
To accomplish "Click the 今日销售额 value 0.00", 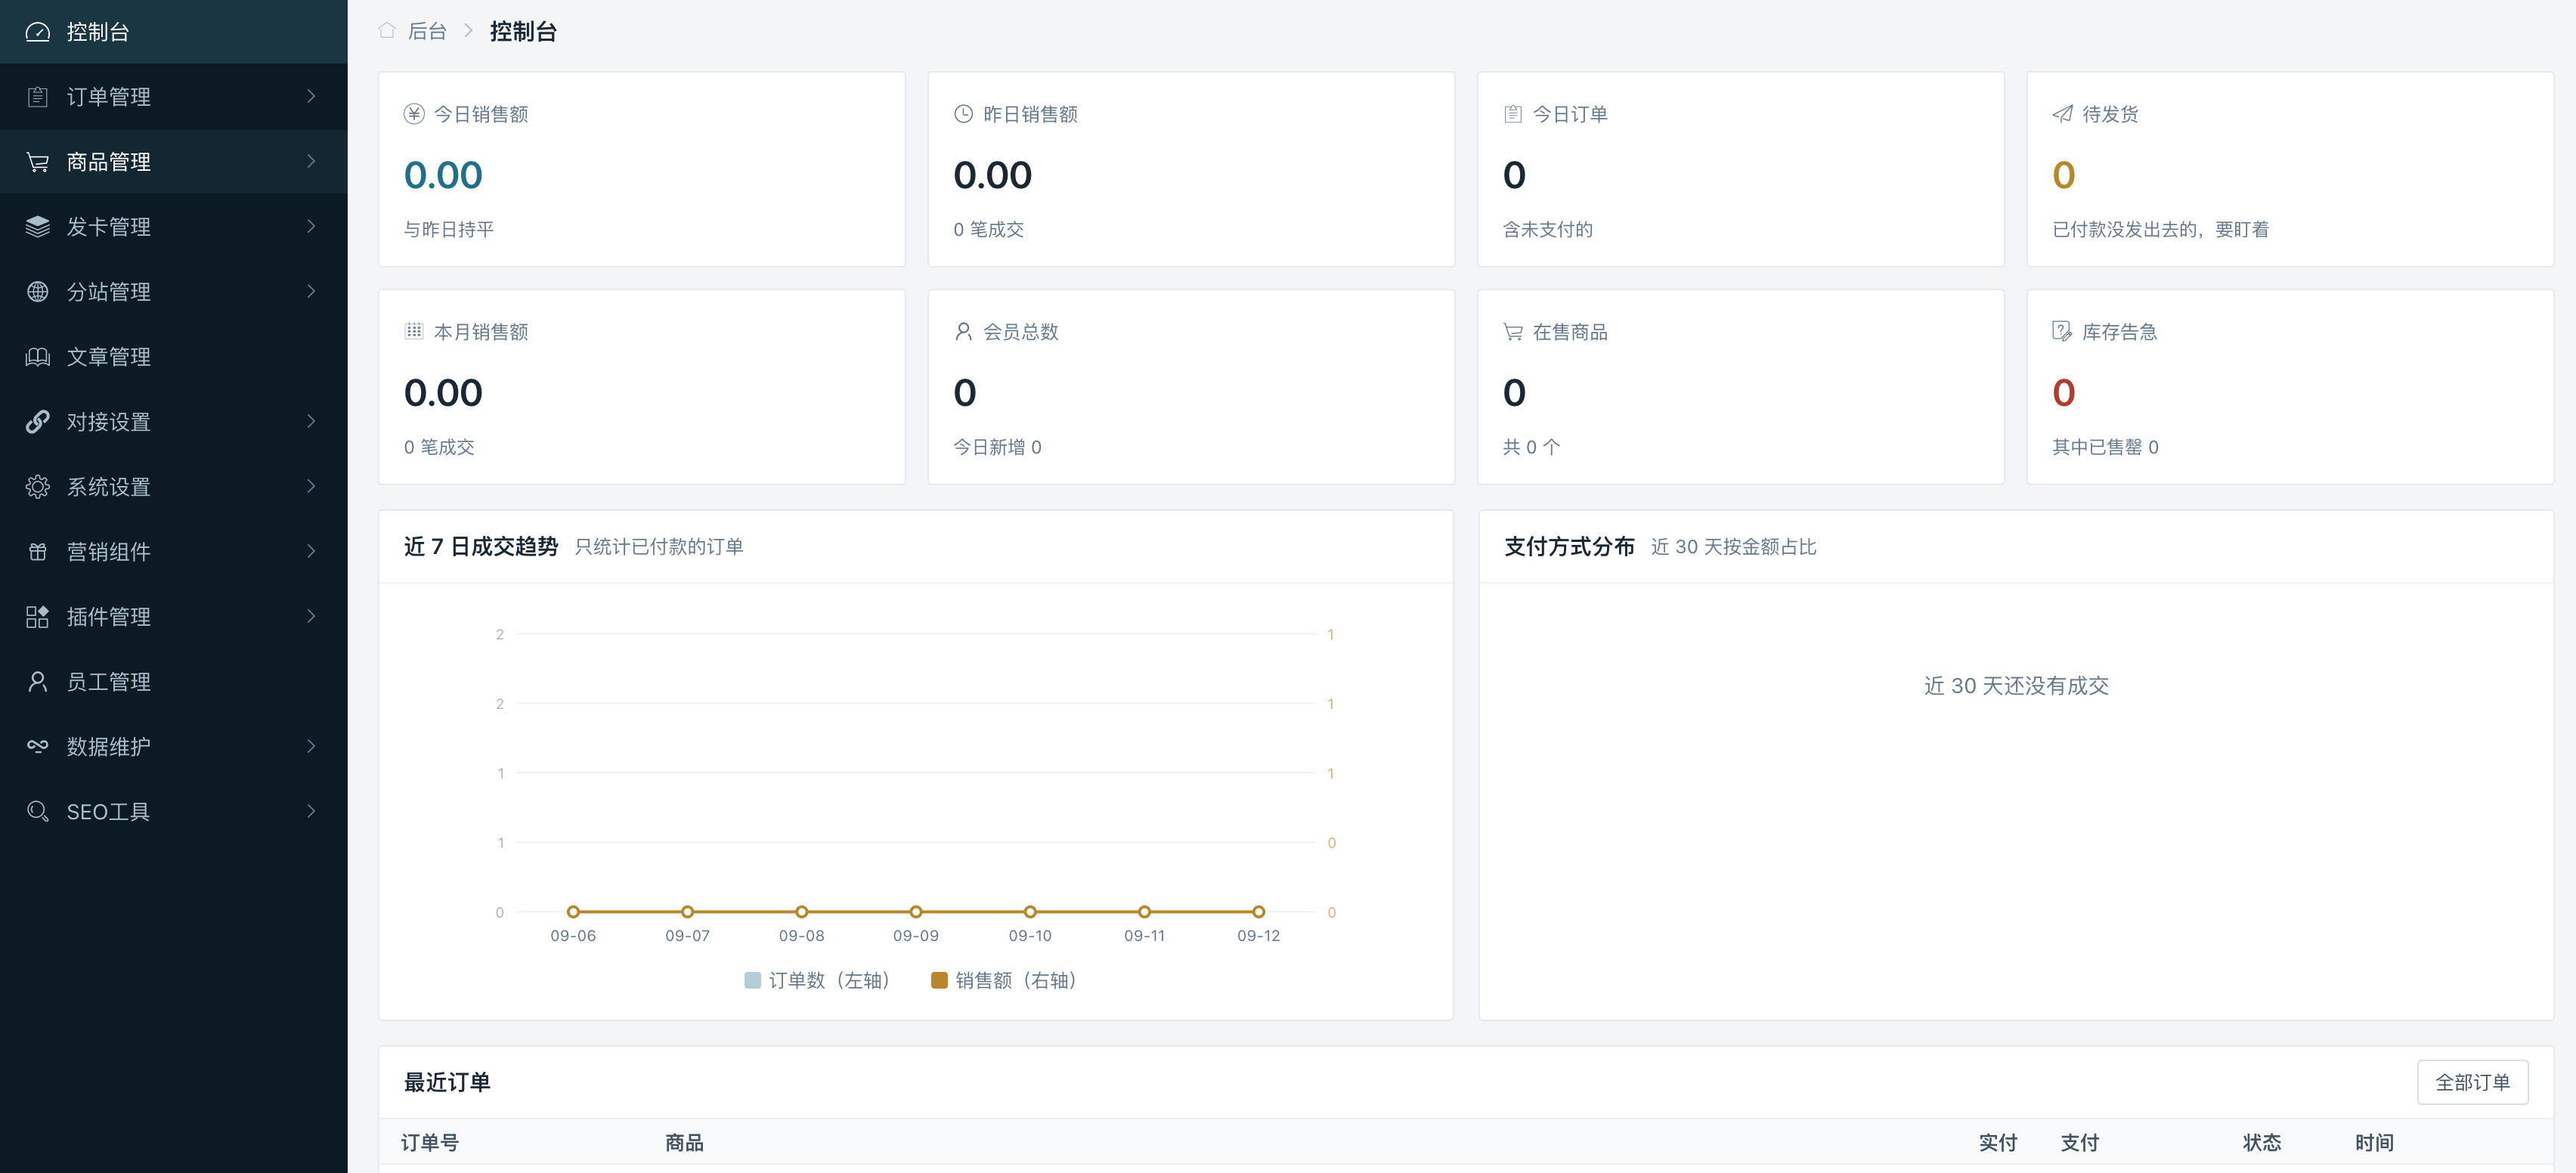I will coord(443,175).
